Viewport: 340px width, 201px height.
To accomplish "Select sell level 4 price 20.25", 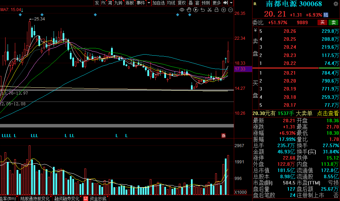I will coord(290,39).
